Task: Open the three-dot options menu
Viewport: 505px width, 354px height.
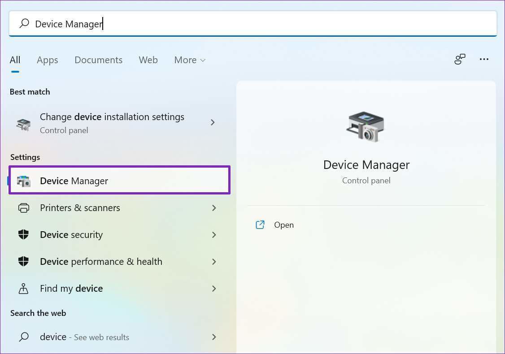Action: pyautogui.click(x=484, y=60)
